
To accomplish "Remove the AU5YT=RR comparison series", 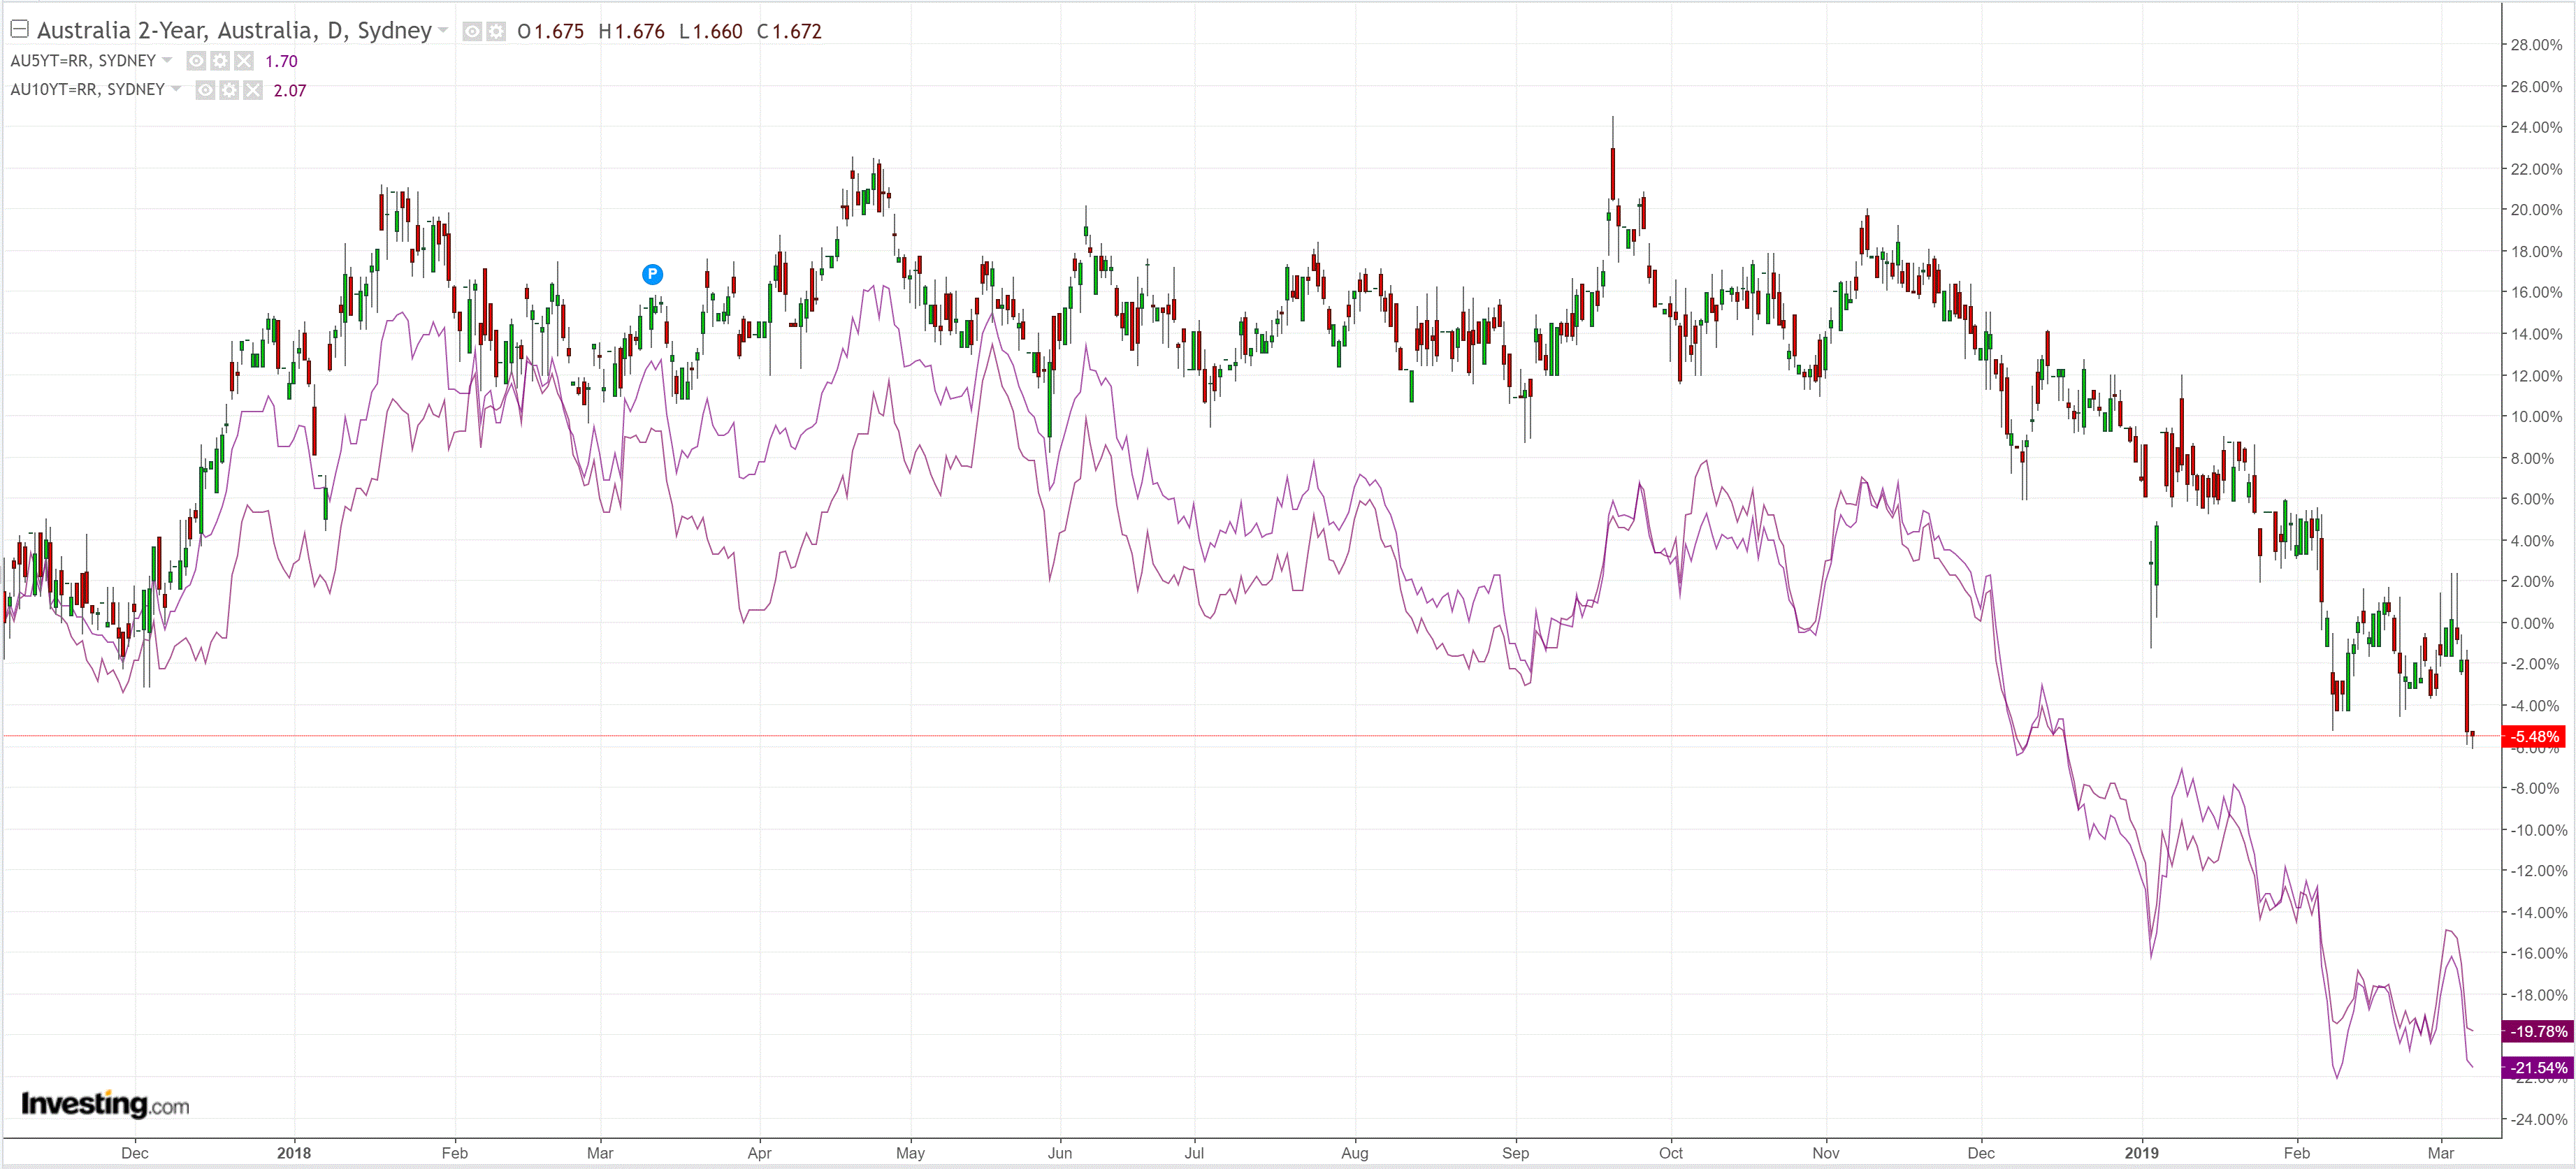I will [x=244, y=61].
